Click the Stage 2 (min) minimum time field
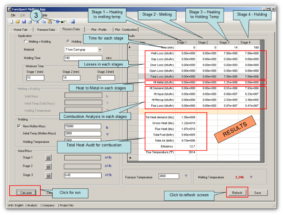Screen dimensions: 283x215 71,78
